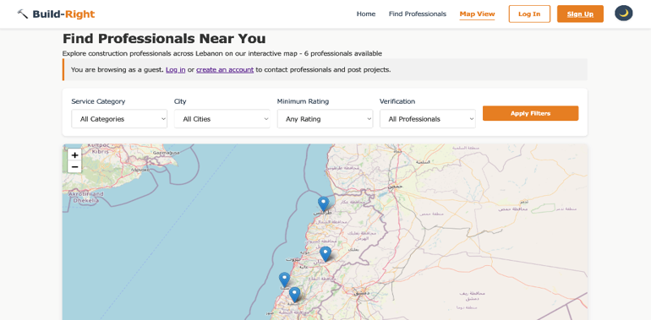
Task: Go to the Home page
Action: (x=366, y=14)
